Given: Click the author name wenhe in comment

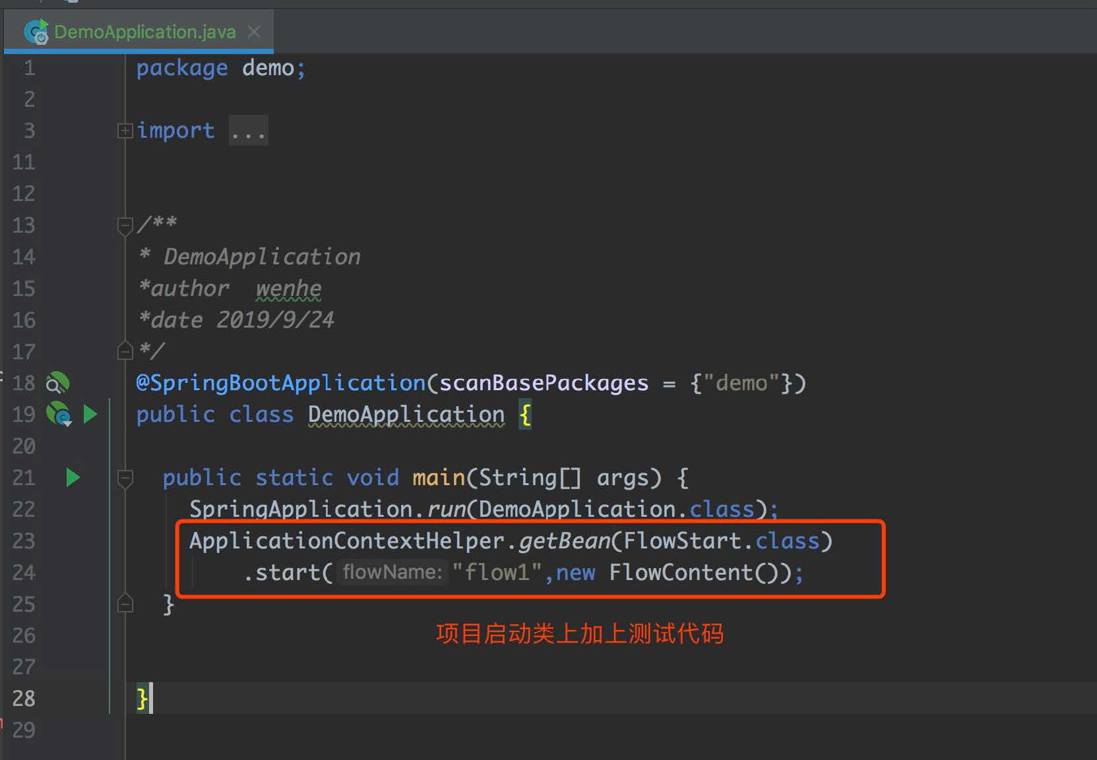Looking at the screenshot, I should pos(288,289).
